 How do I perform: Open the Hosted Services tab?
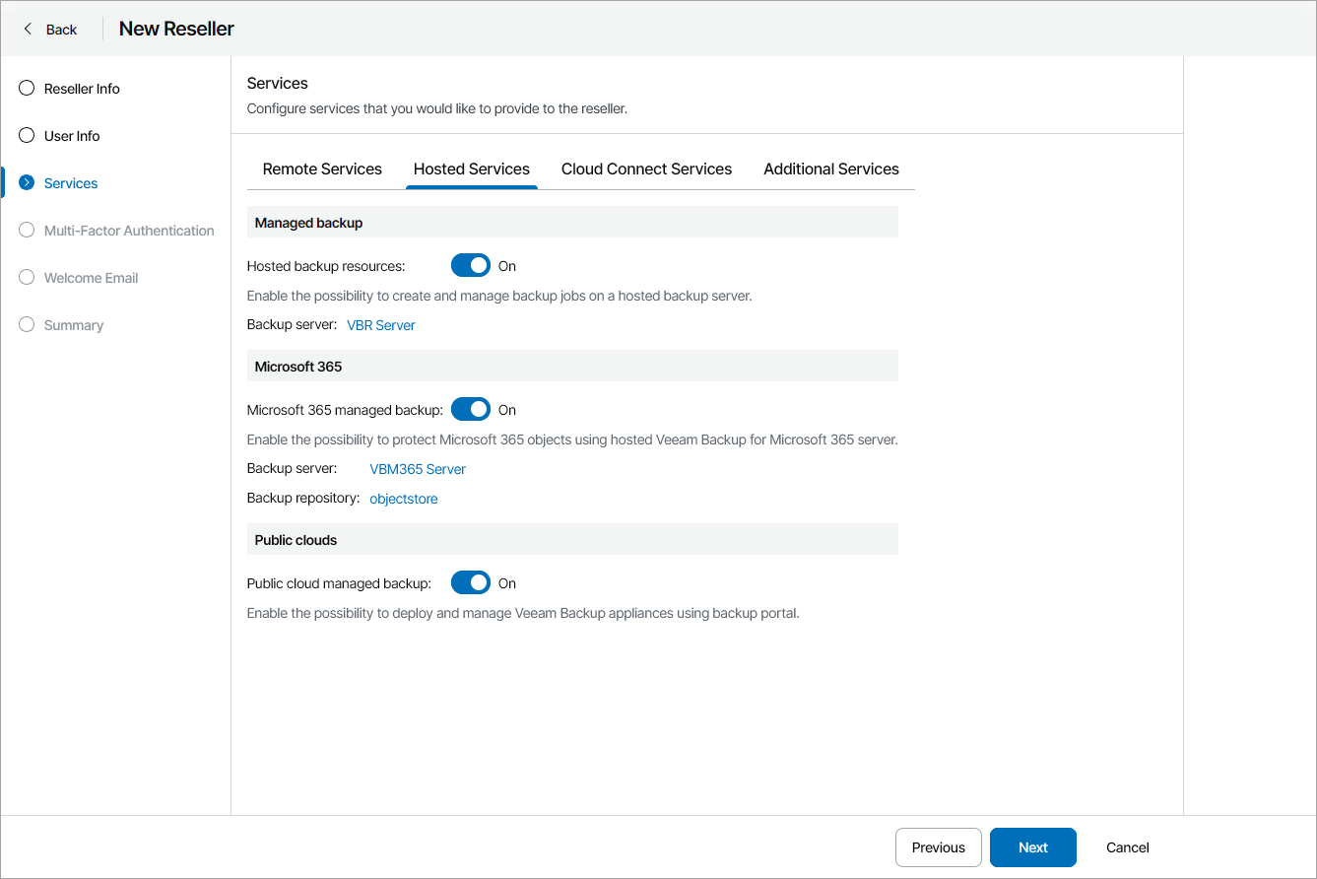472,169
